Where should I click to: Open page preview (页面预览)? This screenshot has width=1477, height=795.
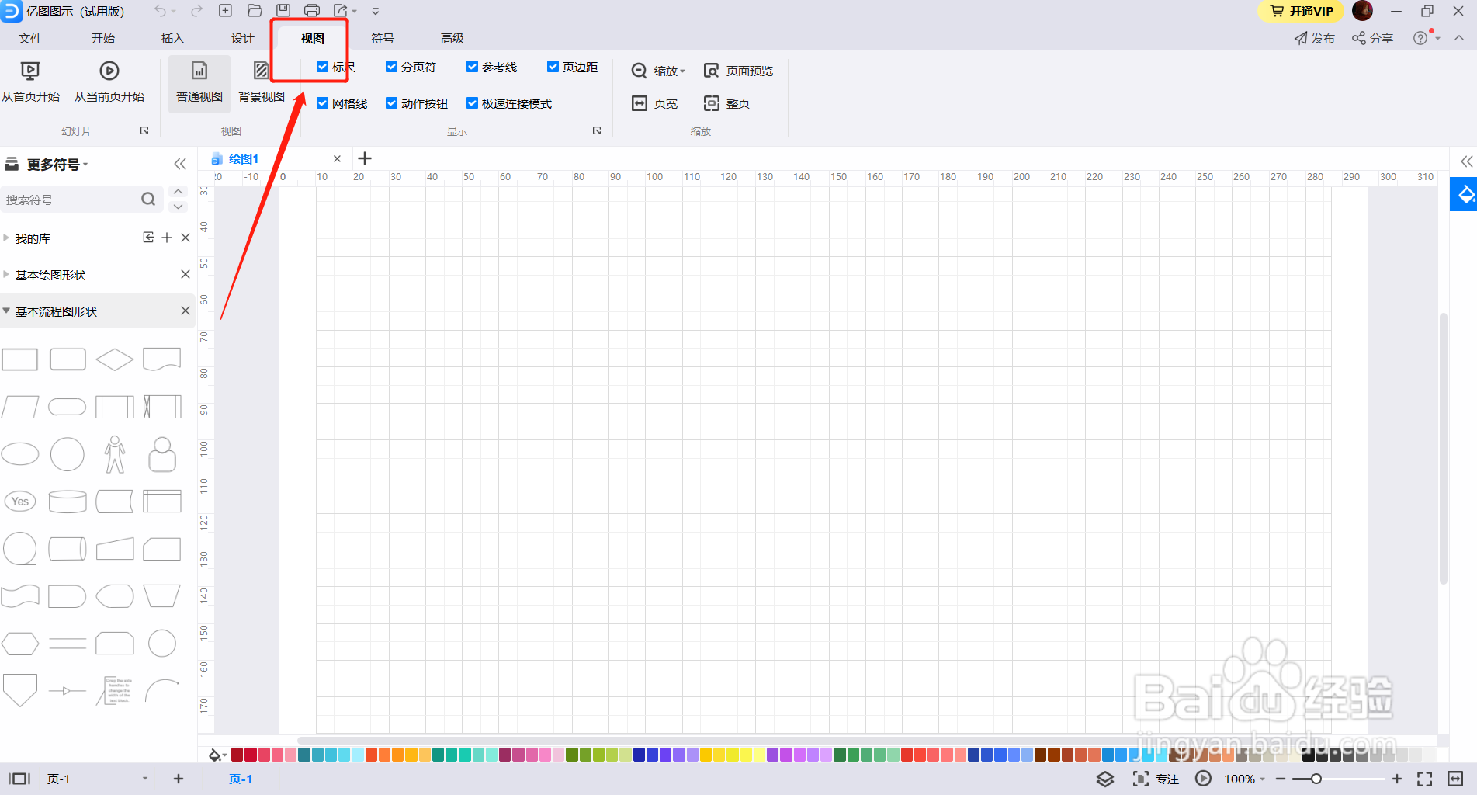[x=738, y=71]
